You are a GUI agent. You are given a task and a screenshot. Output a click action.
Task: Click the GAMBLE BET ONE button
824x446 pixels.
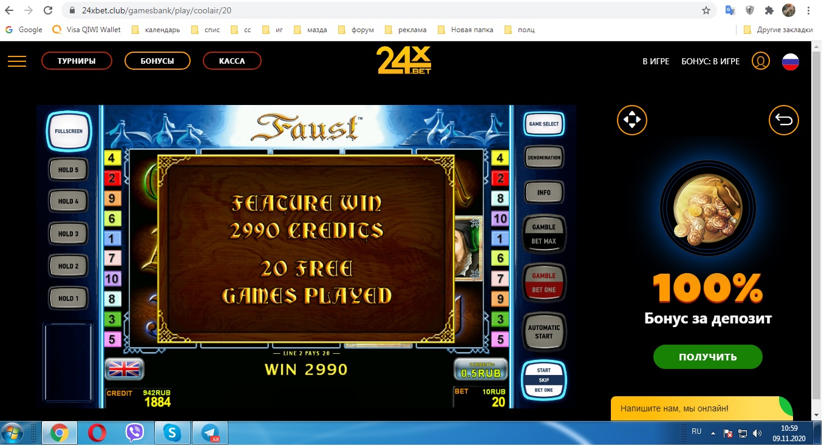544,283
